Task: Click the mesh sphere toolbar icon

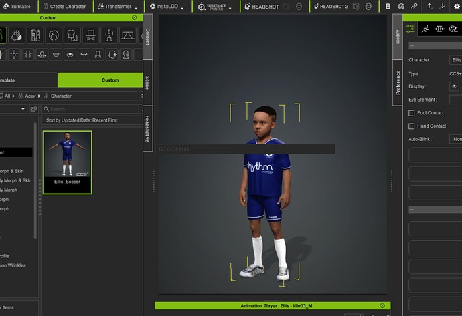Action: [x=401, y=6]
